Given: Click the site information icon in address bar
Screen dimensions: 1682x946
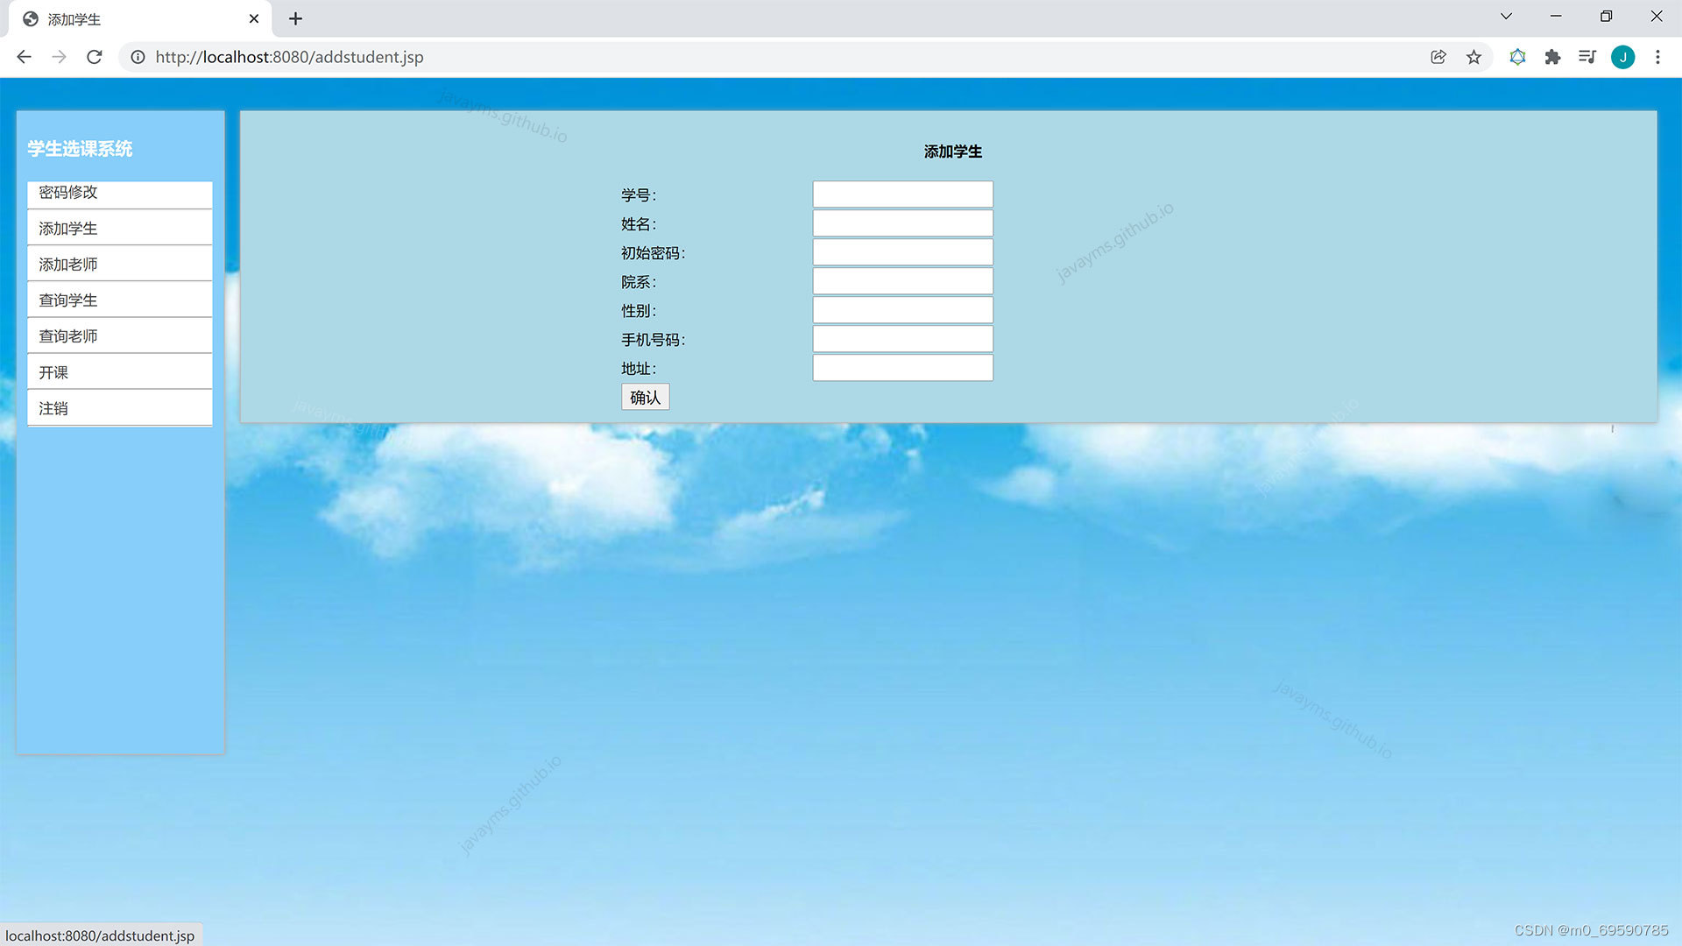Looking at the screenshot, I should click(x=138, y=57).
